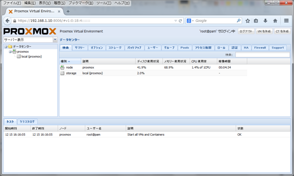This screenshot has width=294, height=176.
Task: Open the ブックマーク(B) menu
Action: (80, 3)
